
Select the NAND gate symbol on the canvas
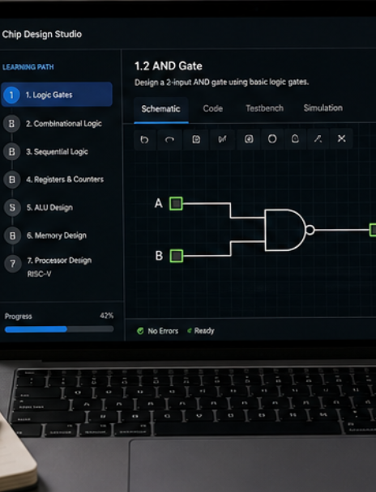tap(289, 230)
